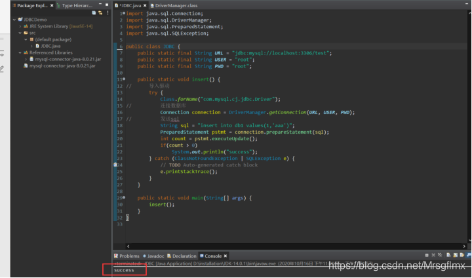
Task: Click the editor horizontal scrollbar left arrow
Action: click(128, 247)
